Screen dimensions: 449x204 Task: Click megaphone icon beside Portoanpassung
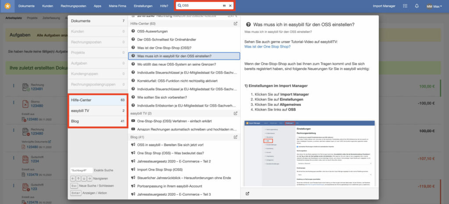(x=133, y=186)
